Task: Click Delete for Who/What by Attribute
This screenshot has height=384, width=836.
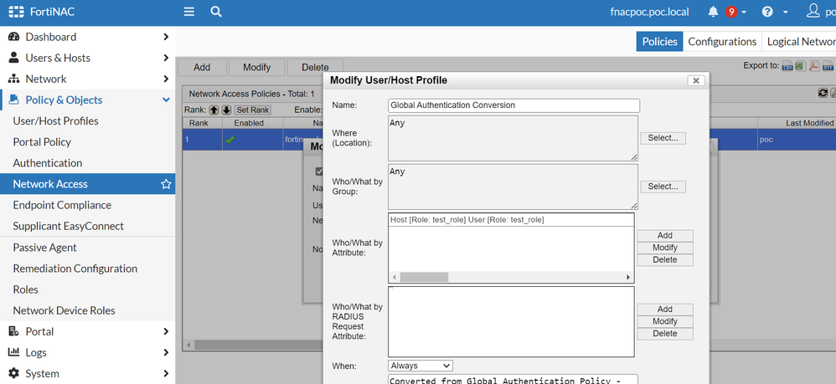Action: (665, 260)
